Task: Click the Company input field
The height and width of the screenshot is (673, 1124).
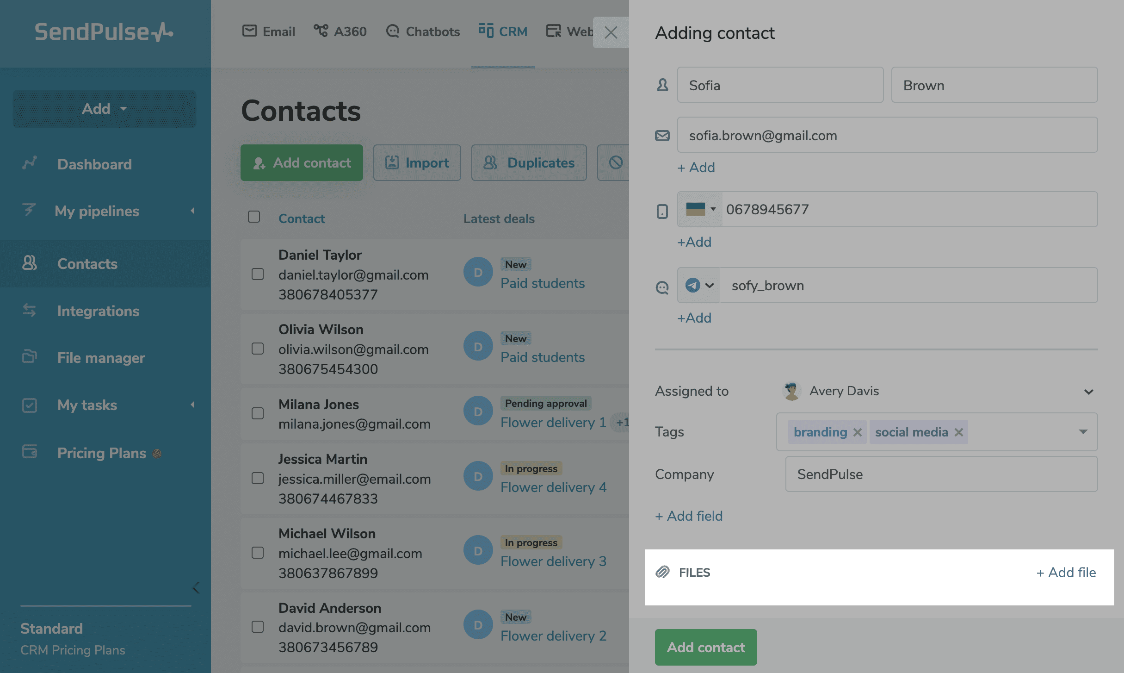Action: pyautogui.click(x=941, y=474)
